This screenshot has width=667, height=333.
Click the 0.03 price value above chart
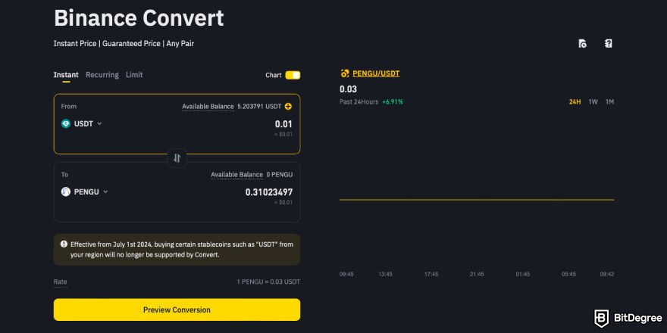click(x=348, y=89)
